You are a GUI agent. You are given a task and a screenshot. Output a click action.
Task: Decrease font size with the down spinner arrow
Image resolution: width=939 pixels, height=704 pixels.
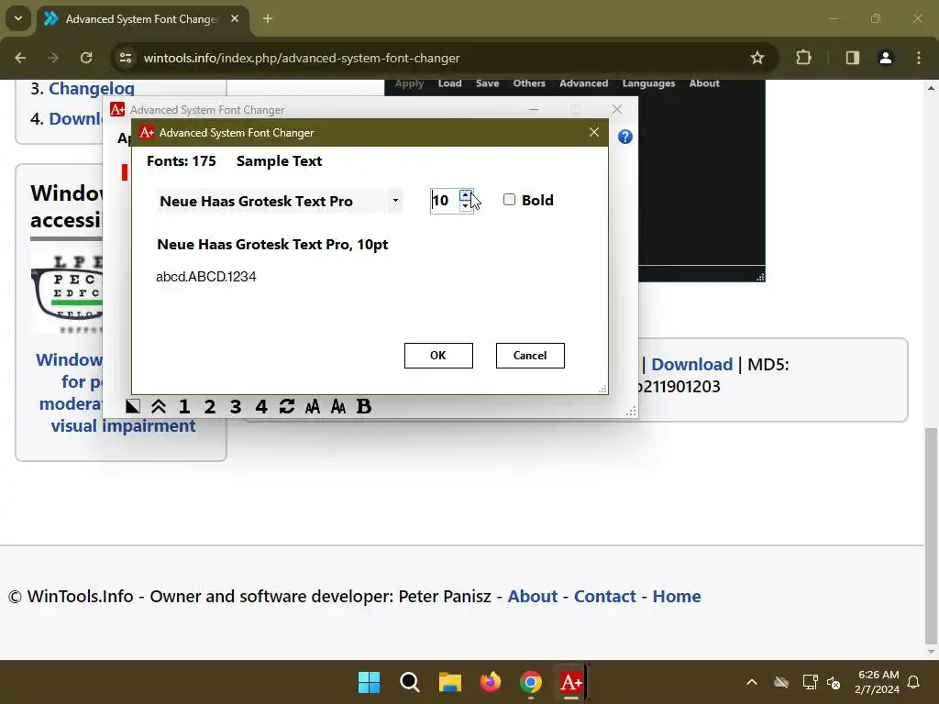465,205
